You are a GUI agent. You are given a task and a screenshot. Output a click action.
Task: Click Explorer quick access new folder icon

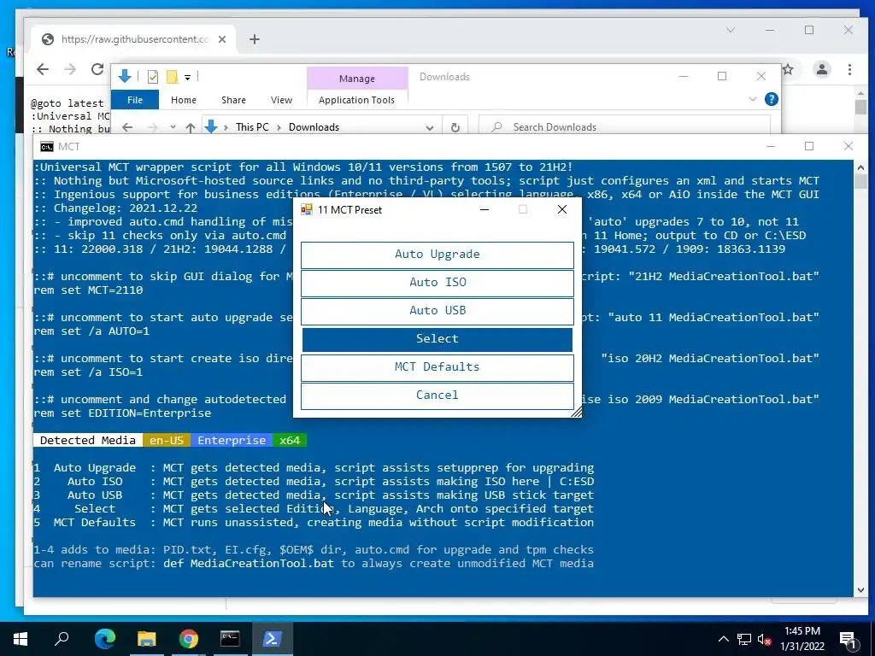pos(172,77)
